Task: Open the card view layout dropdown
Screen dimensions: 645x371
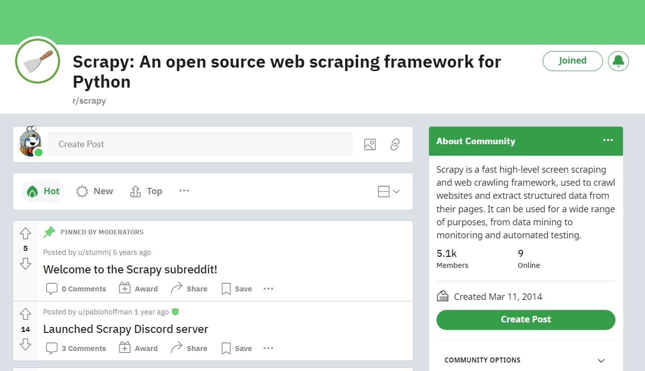Action: click(x=388, y=191)
